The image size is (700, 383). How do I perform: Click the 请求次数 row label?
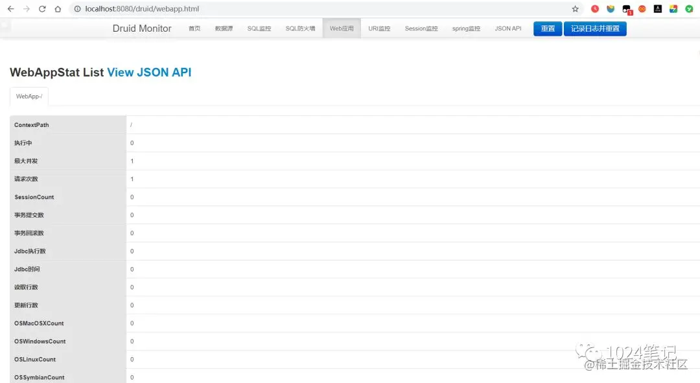26,179
